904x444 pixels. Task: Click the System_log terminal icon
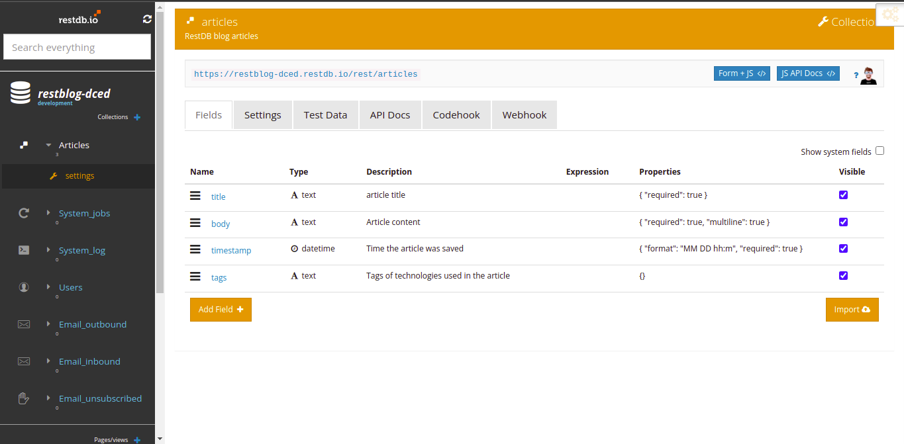pos(24,250)
